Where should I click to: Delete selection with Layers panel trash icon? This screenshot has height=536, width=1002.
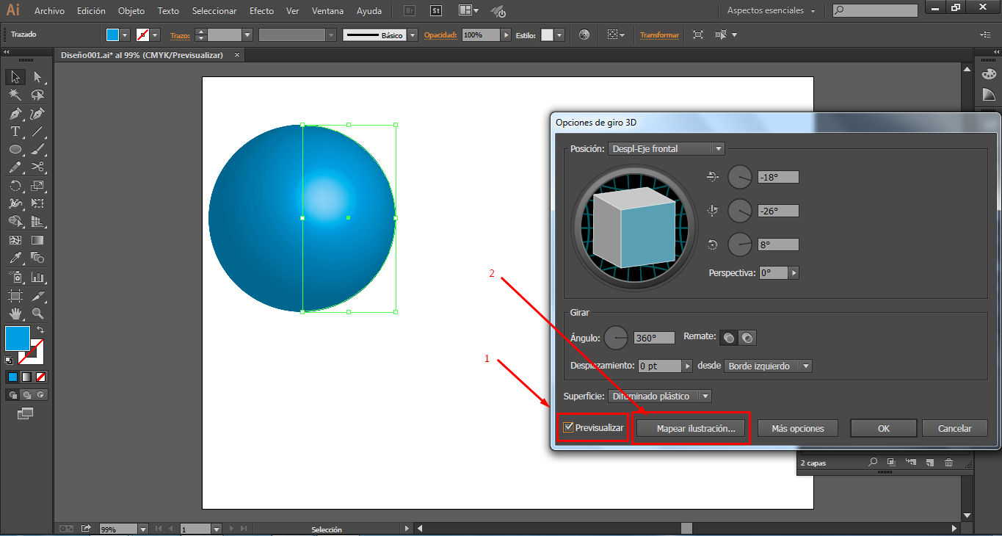pyautogui.click(x=948, y=463)
